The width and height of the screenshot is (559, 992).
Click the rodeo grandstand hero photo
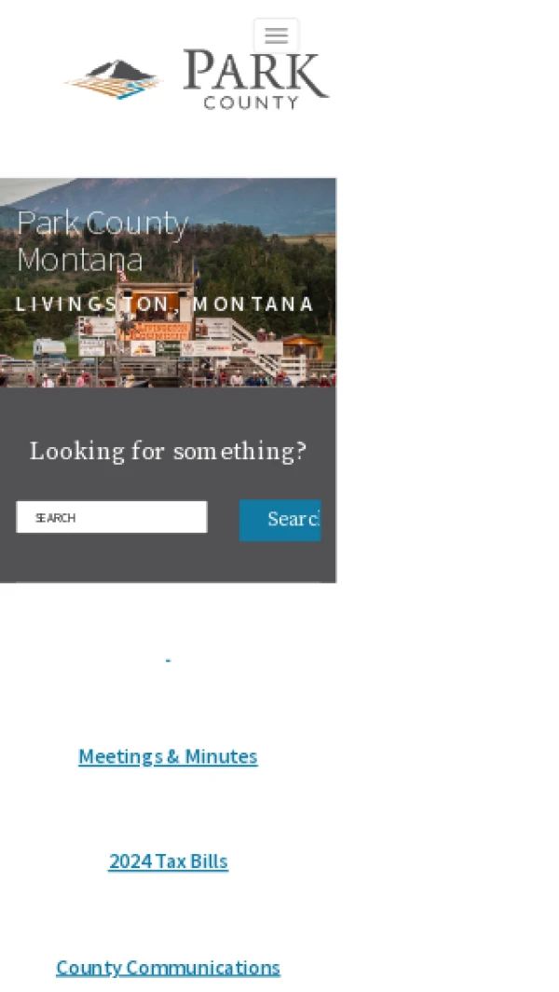tap(168, 282)
